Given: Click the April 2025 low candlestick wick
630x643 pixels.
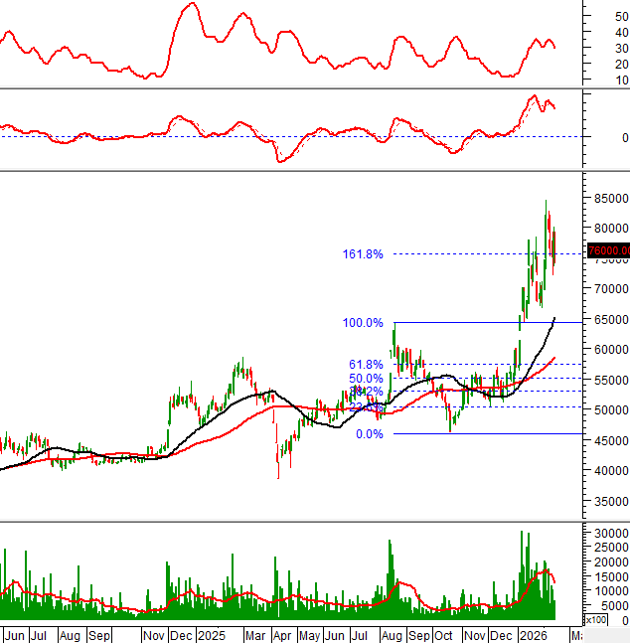Looking at the screenshot, I should coord(278,471).
